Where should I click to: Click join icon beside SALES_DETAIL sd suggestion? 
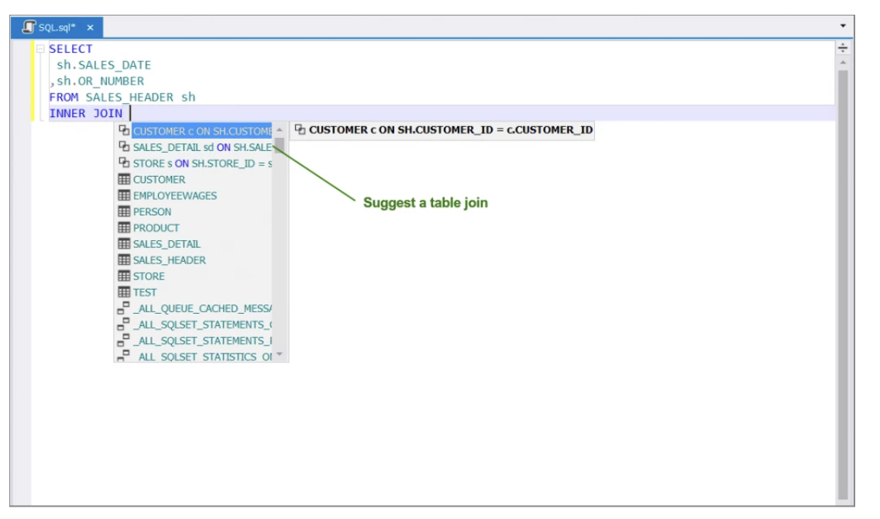[x=124, y=146]
